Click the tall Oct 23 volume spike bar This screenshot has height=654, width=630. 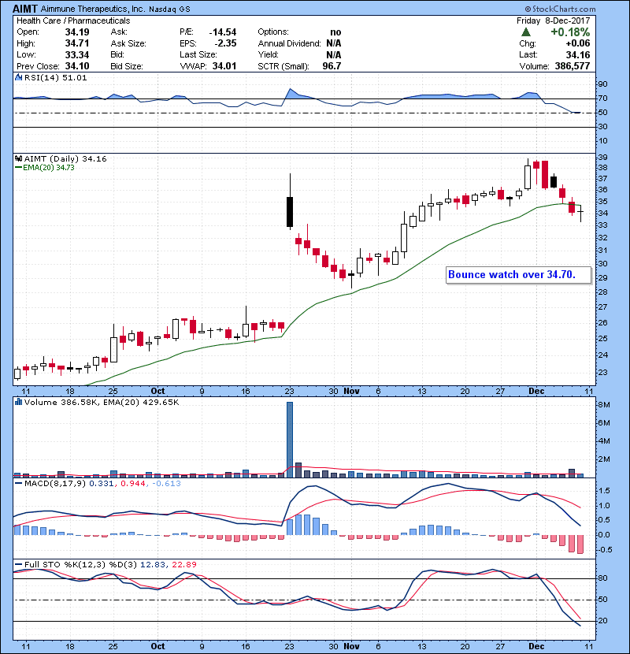[290, 440]
